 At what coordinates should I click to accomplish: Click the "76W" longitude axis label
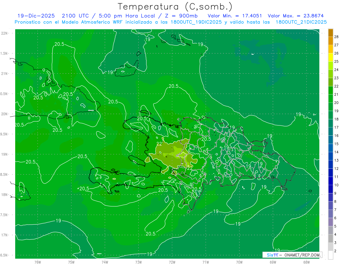[38, 262]
